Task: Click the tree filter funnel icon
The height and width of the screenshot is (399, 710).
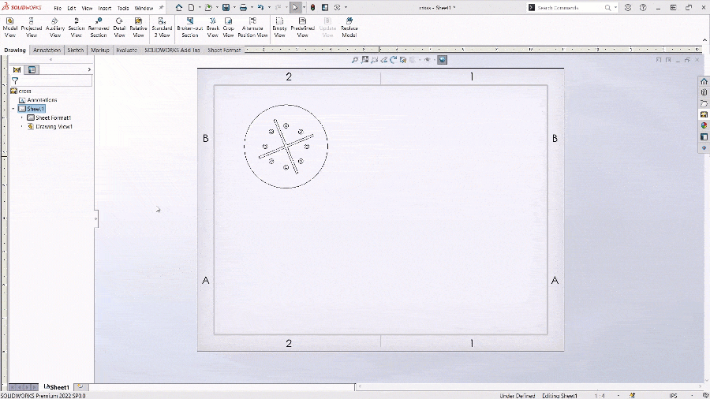Action: [15, 81]
